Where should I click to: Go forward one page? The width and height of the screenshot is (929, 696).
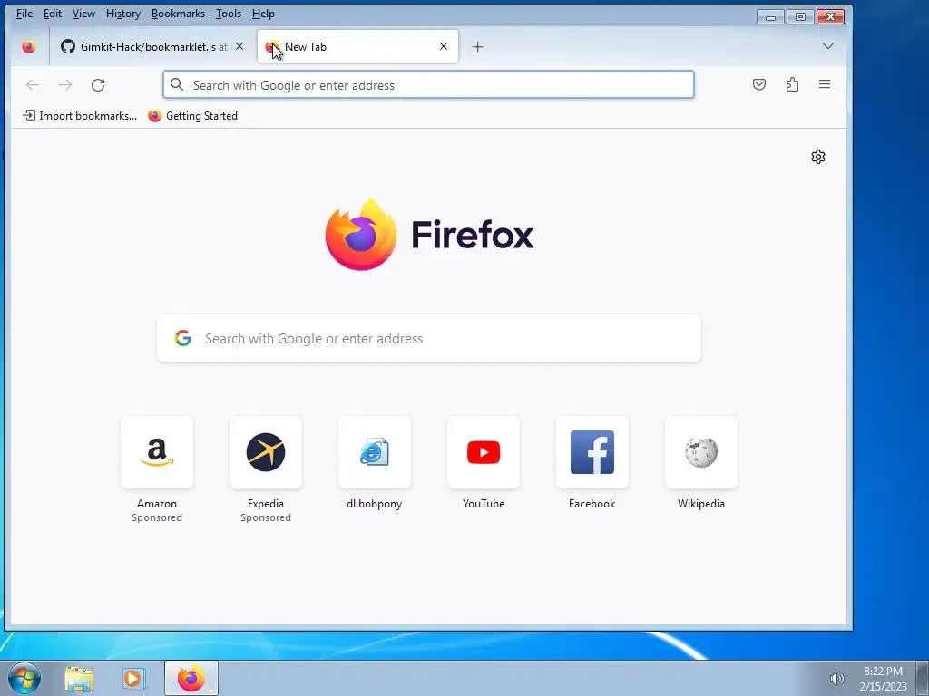65,85
